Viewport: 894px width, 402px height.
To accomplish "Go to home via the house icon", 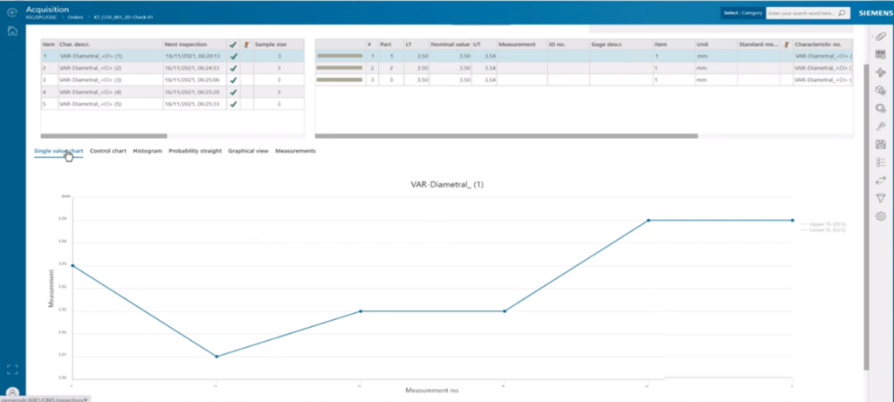I will [12, 31].
